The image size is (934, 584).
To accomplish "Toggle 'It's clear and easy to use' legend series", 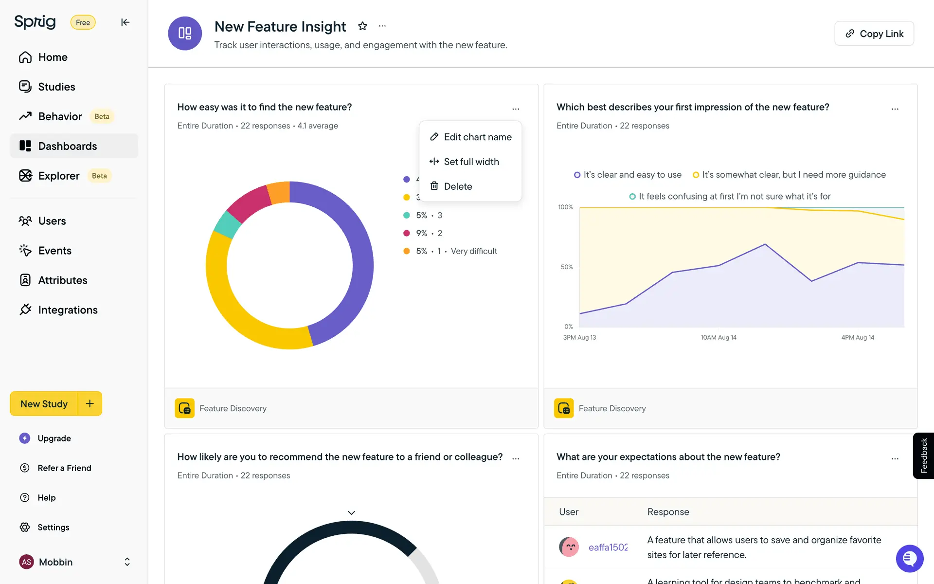I will tap(628, 175).
